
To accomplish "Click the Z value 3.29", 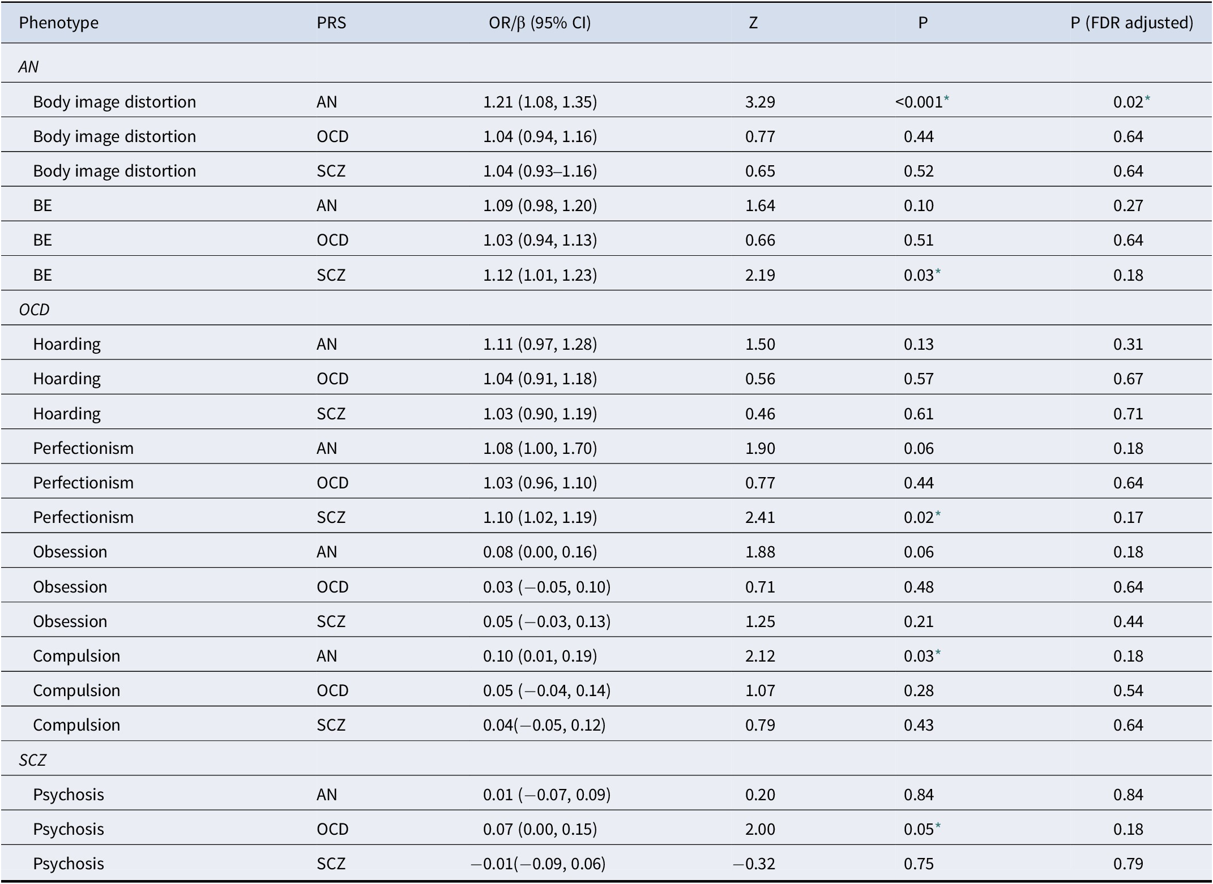I will tap(760, 102).
